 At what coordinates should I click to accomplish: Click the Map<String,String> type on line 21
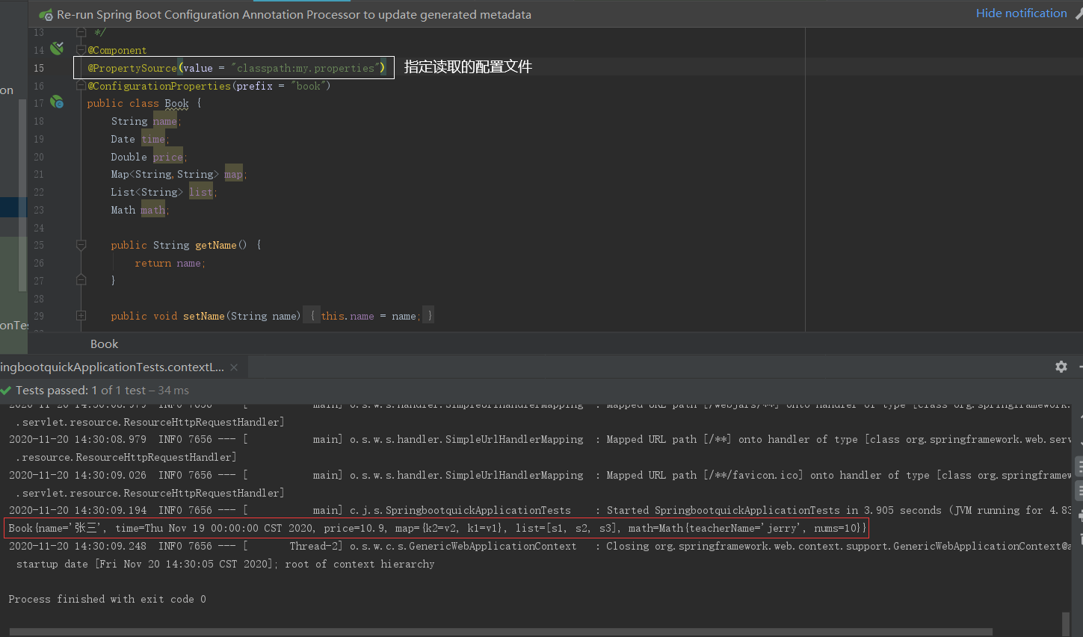point(165,174)
